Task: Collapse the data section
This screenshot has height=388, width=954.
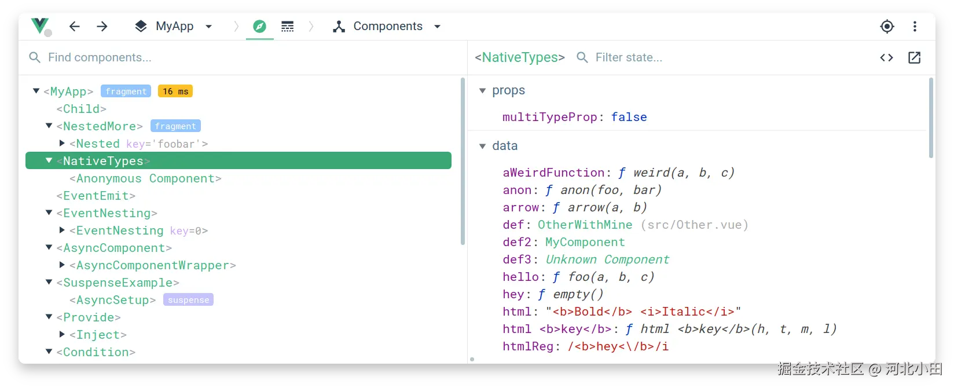Action: [x=483, y=146]
